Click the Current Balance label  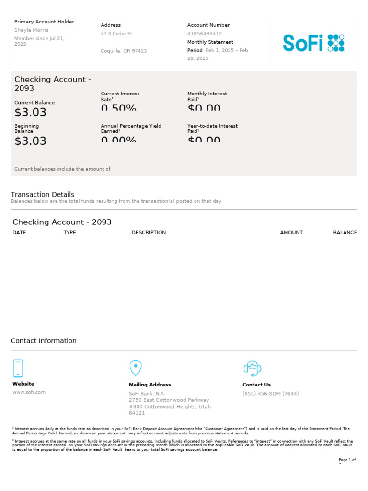pyautogui.click(x=34, y=103)
